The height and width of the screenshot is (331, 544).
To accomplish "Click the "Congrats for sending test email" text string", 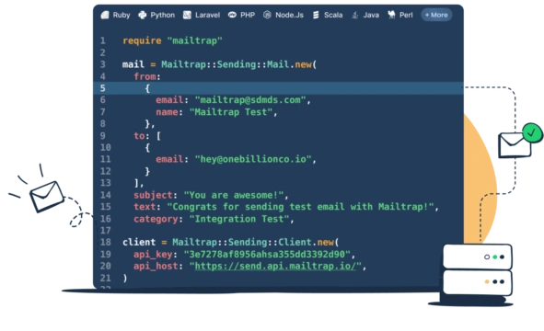I will click(300, 207).
